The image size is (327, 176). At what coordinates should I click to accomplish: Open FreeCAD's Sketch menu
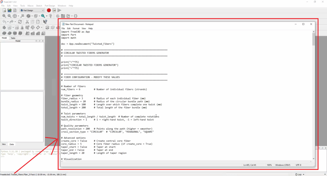point(39,6)
